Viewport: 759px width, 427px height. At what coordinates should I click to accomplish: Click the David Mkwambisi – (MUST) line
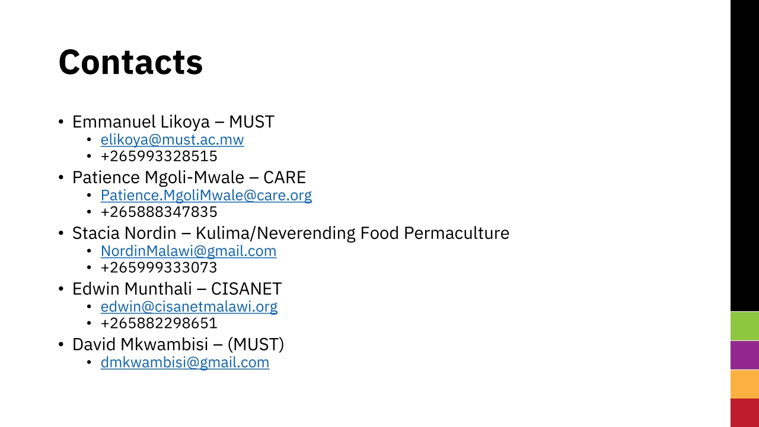click(178, 345)
